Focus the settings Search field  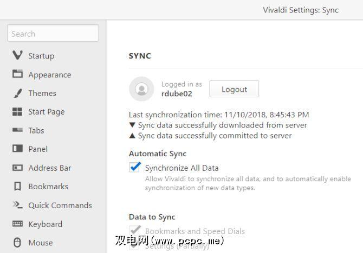point(53,34)
